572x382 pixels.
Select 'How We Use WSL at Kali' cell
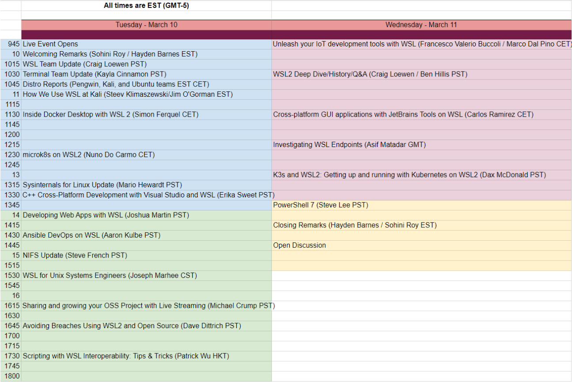coord(146,95)
